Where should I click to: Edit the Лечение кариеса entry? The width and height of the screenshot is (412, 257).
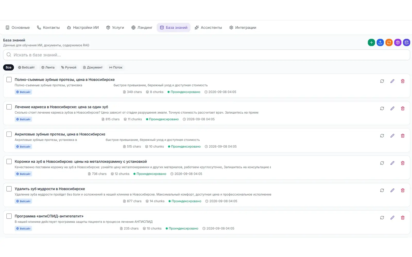point(392,108)
